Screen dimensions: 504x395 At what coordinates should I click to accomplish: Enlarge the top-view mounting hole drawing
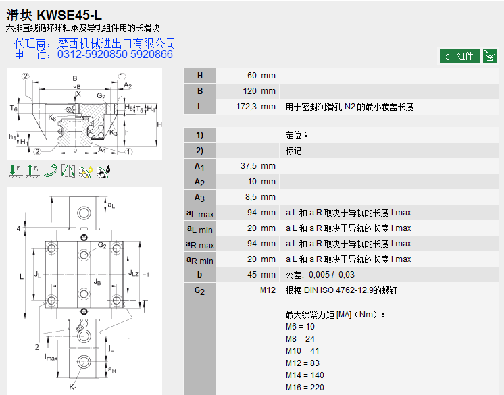(85, 290)
